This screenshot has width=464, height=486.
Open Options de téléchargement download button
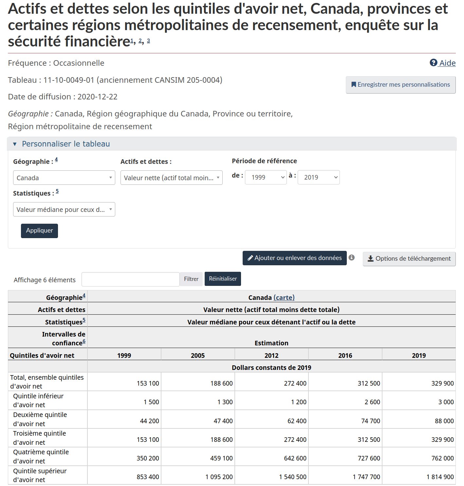pos(409,259)
